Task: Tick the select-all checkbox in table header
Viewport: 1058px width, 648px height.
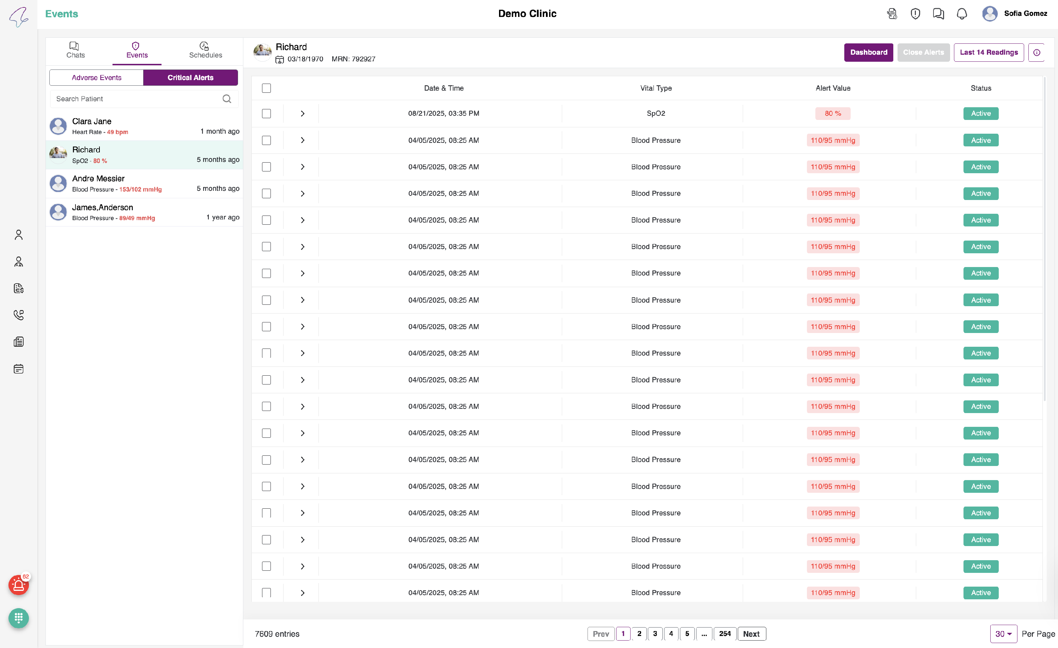Action: click(x=266, y=88)
